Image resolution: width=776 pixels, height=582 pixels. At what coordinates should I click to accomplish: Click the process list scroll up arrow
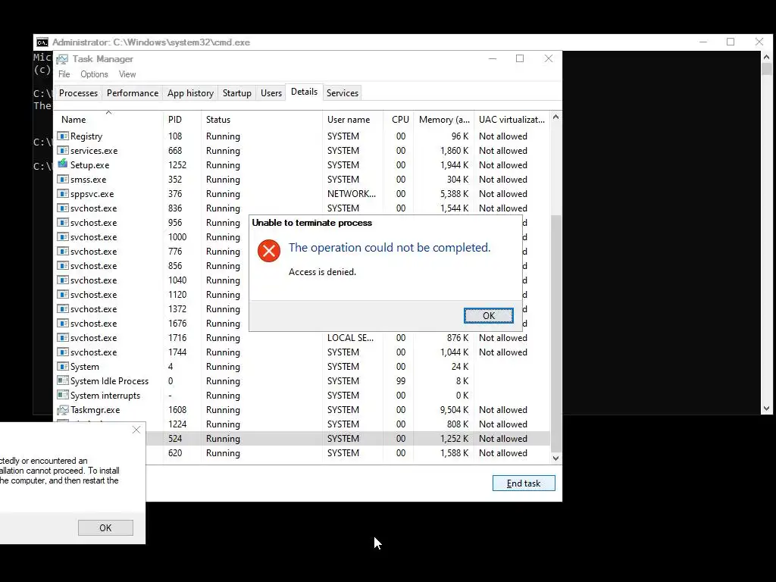click(x=555, y=117)
